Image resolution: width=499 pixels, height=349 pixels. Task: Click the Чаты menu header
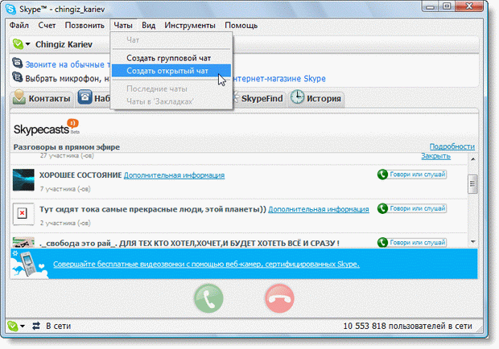[123, 26]
